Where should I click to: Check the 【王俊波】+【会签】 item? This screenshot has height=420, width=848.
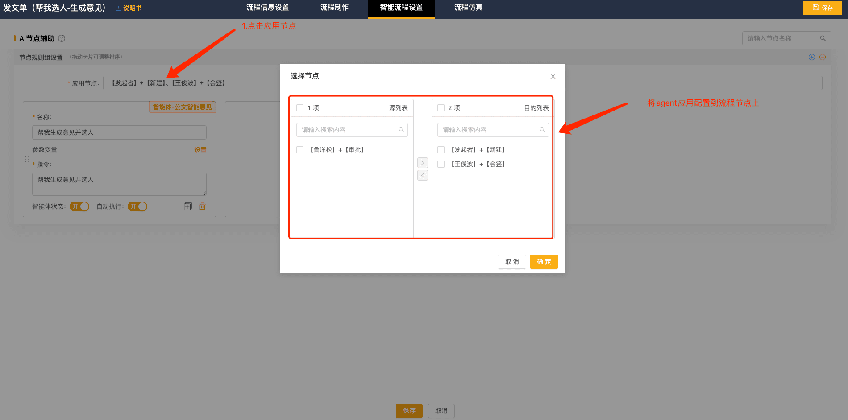[441, 164]
